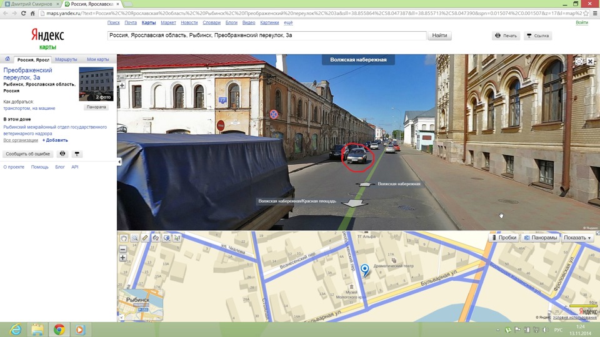Close the street panorama viewer

point(590,61)
